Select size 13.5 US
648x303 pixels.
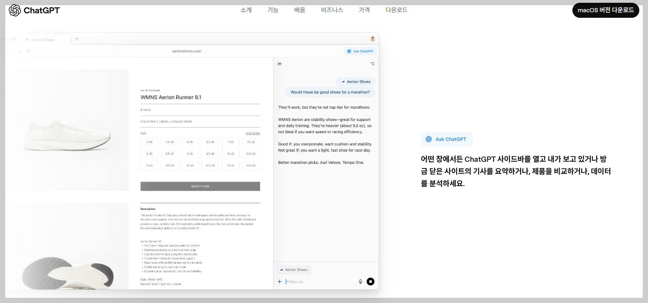click(251, 165)
